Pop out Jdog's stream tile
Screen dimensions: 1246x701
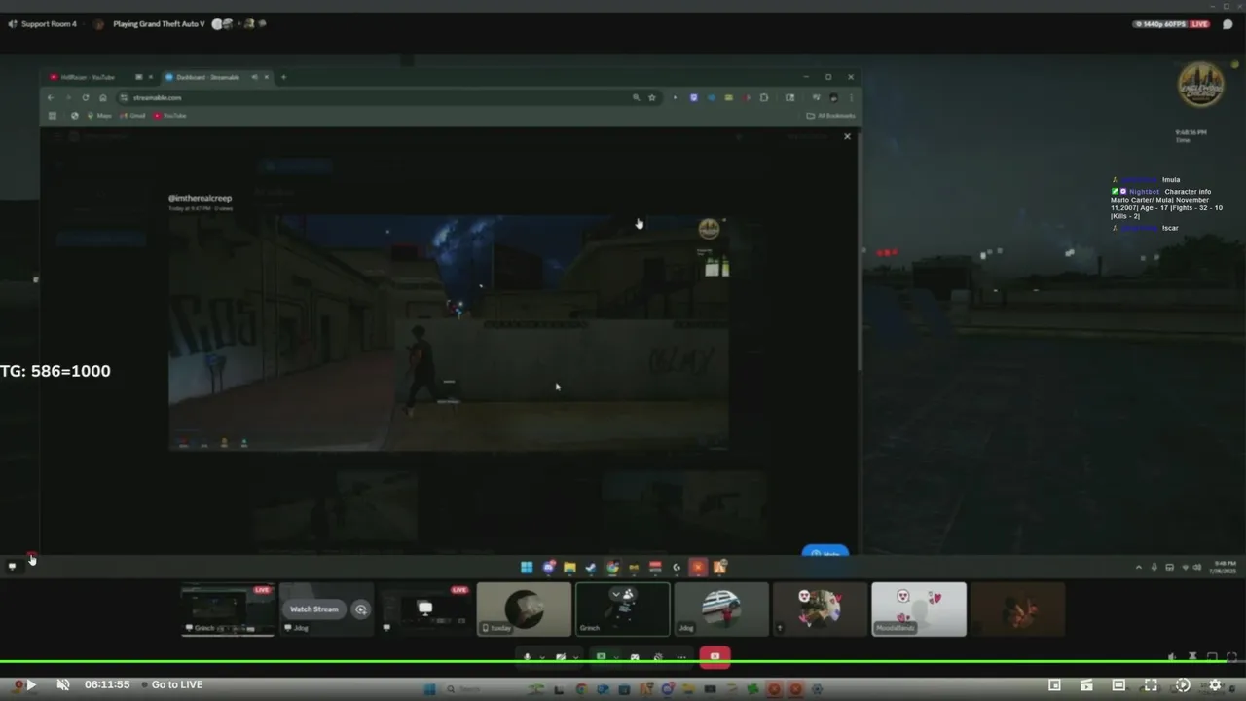coord(361,609)
